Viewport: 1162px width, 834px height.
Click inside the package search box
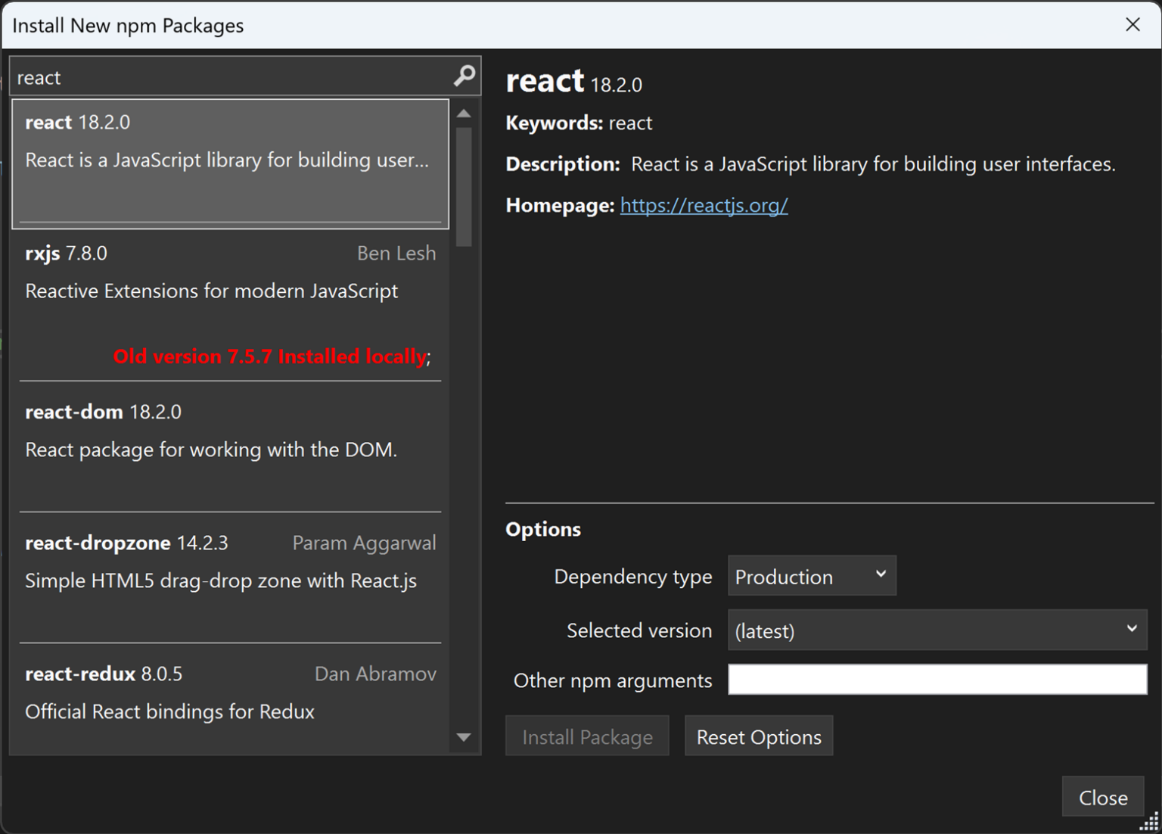coord(227,76)
